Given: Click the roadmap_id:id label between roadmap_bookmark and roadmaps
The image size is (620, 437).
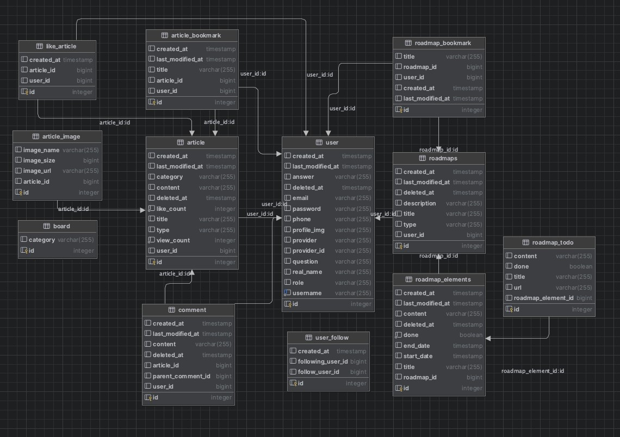Looking at the screenshot, I should pos(438,149).
